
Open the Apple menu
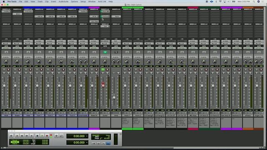(x=4, y=2)
